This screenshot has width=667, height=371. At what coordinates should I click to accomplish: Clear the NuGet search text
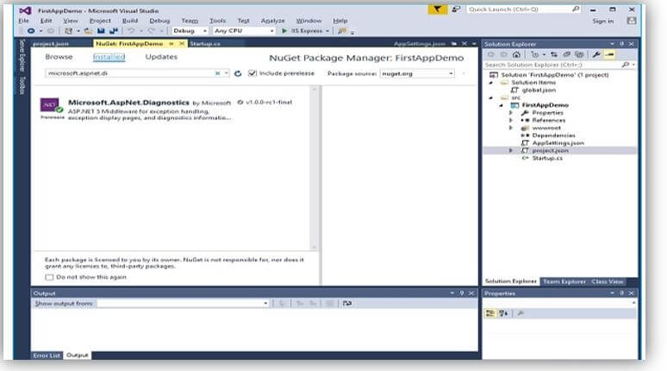click(218, 73)
